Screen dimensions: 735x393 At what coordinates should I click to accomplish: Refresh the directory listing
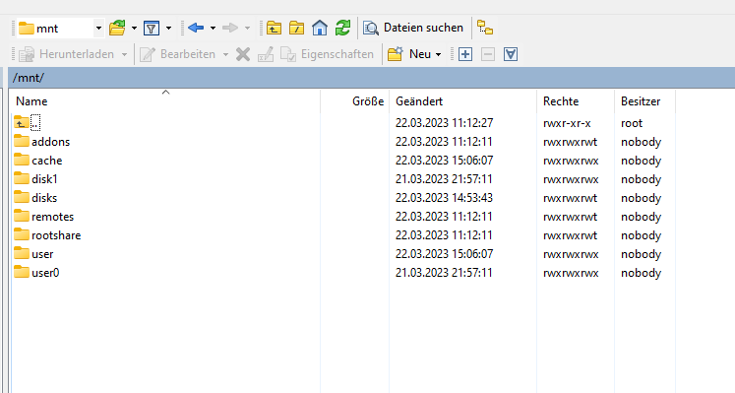point(342,29)
